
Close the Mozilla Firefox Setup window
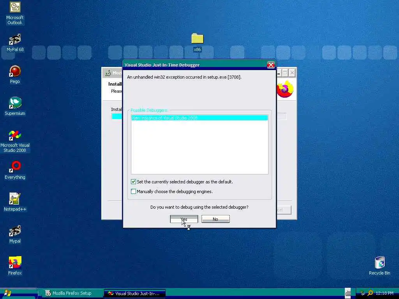292,73
